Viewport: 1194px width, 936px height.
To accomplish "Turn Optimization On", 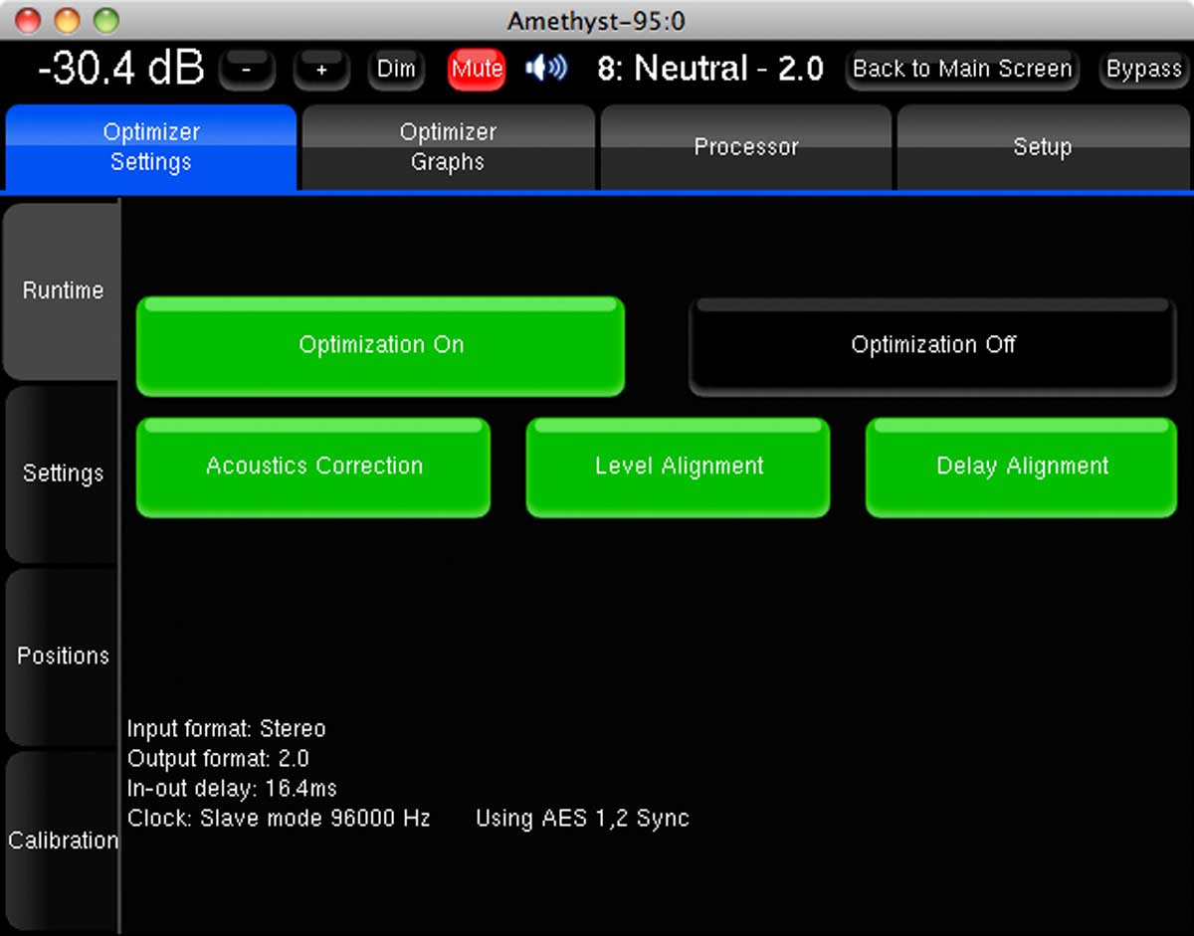I will (x=381, y=345).
